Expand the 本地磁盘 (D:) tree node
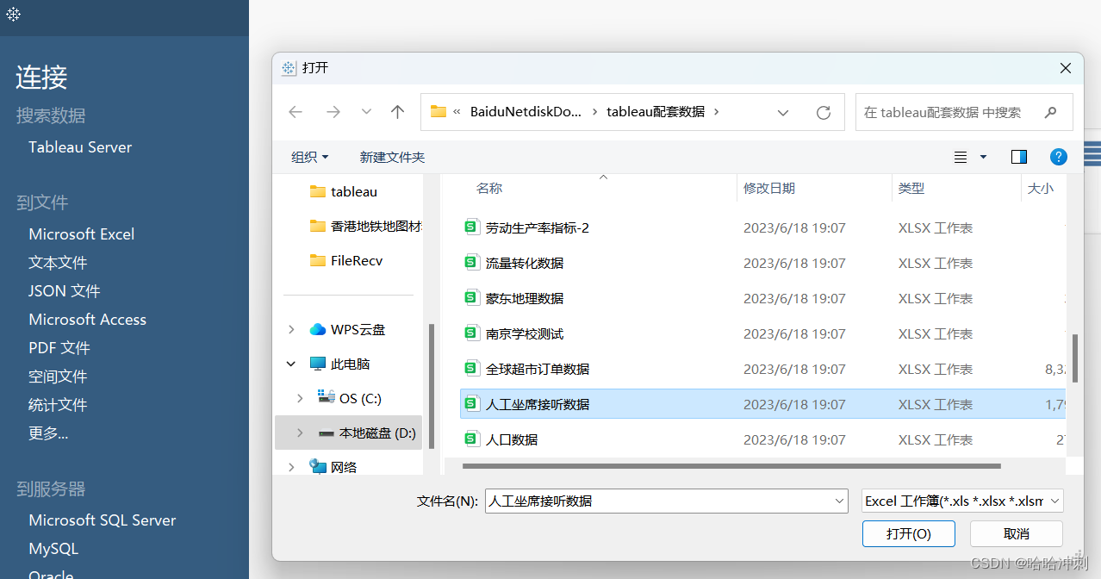The image size is (1101, 579). tap(300, 433)
